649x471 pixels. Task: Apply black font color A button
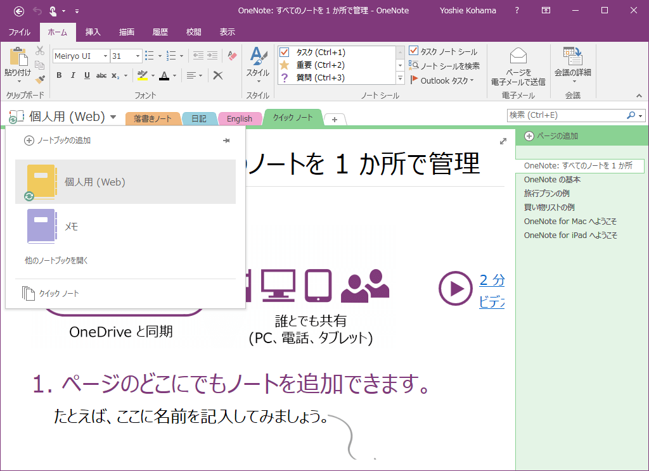pos(164,76)
